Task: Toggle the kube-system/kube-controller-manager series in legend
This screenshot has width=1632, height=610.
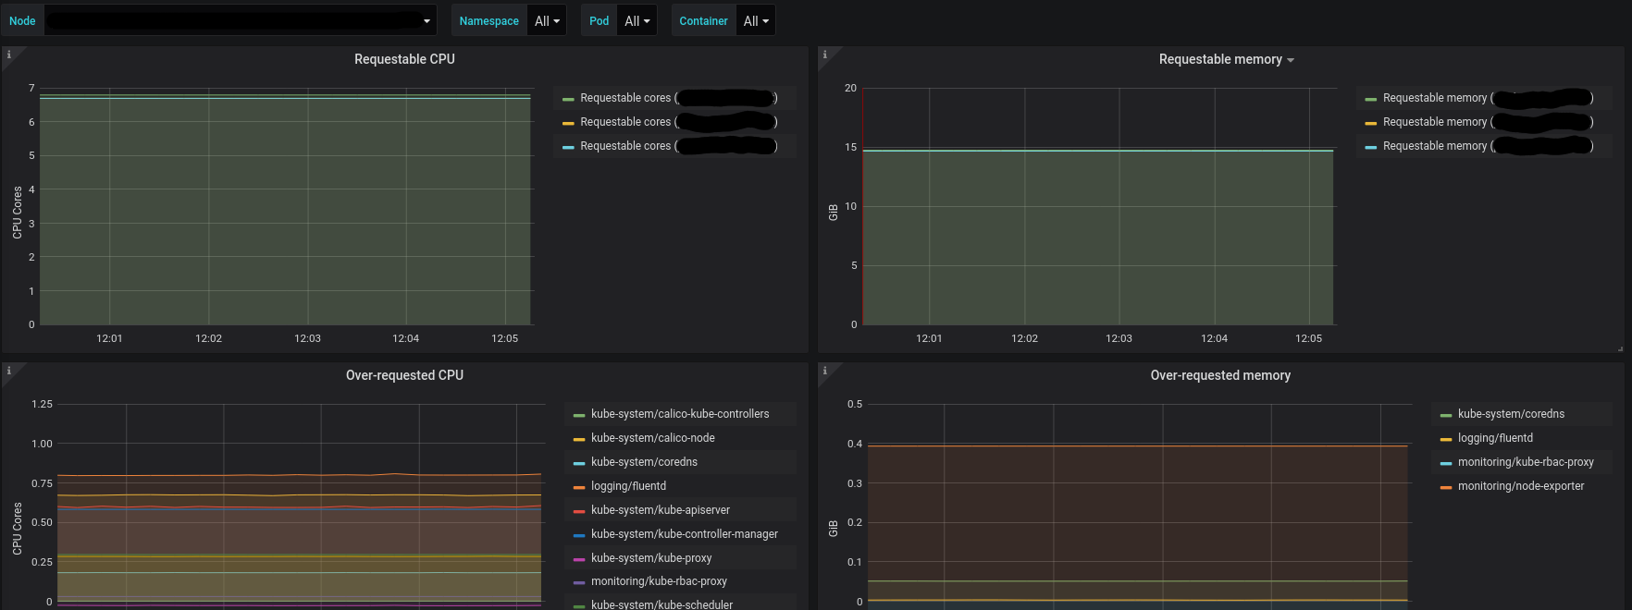Action: pos(684,534)
